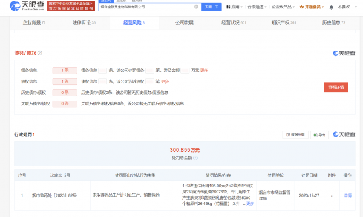Image resolution: width=363 pixels, height=217 pixels.
Task: Click the 数据纠错 button above the penalty table
Action: pos(295,134)
